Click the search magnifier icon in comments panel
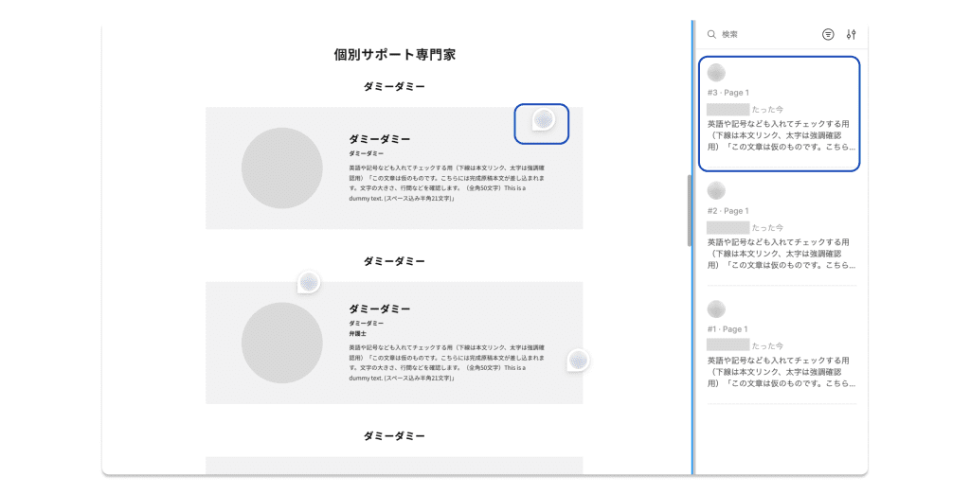Viewport: 970px width, 494px height. click(x=711, y=34)
